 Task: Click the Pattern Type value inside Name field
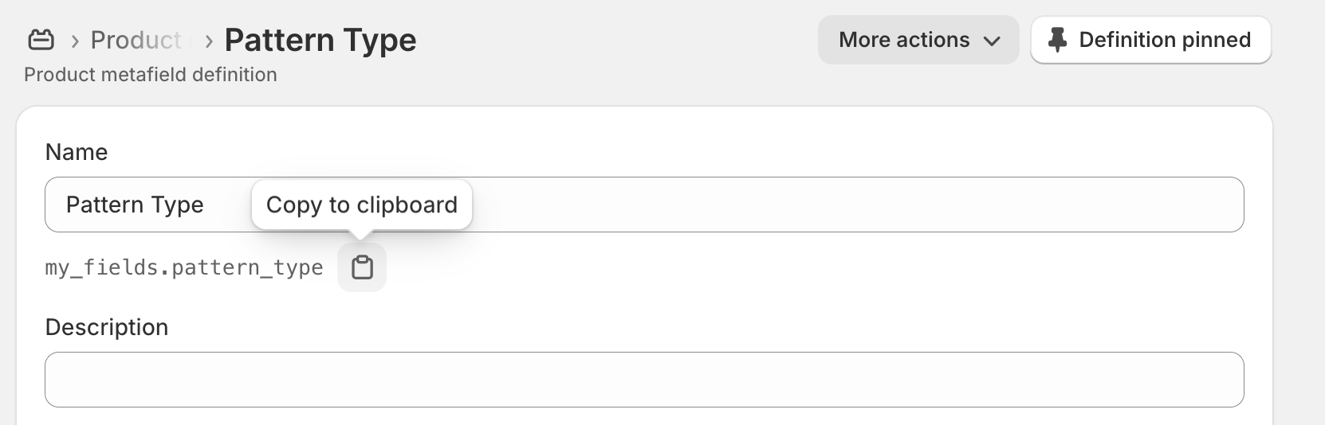pos(135,205)
